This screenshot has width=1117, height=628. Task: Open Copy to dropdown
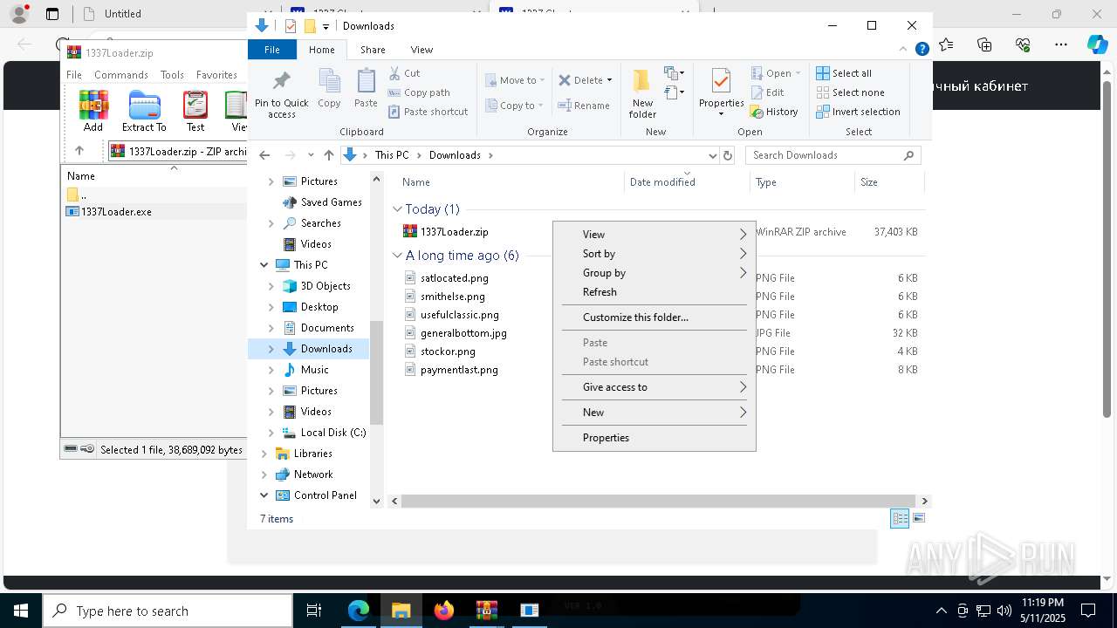[516, 106]
